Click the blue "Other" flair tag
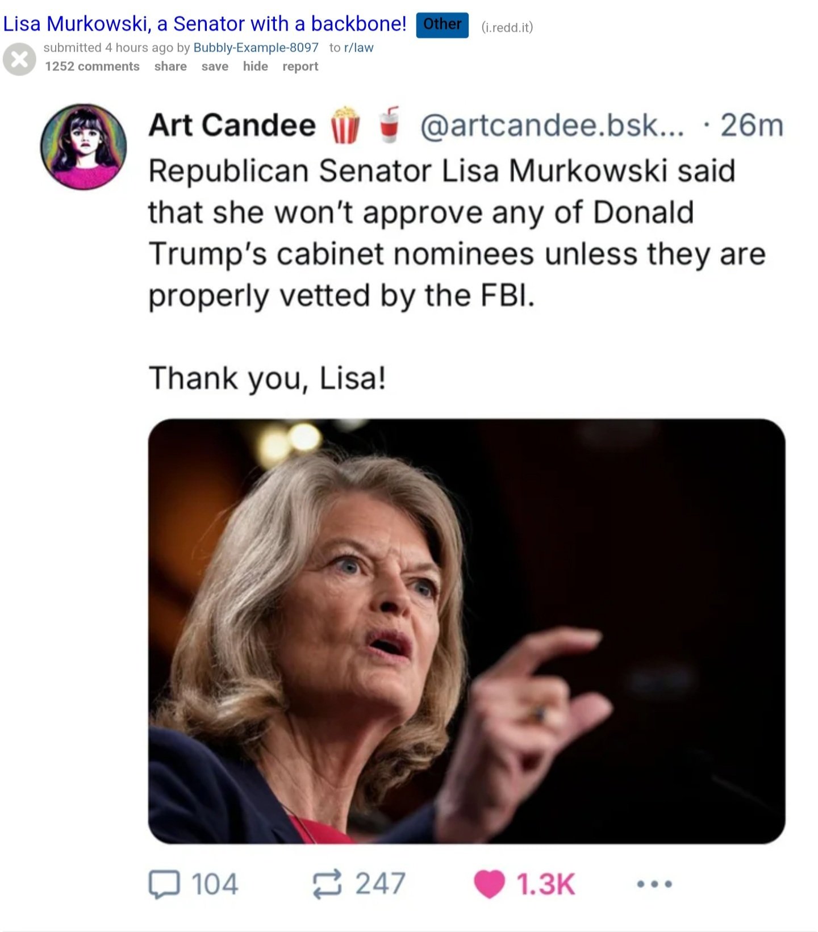Viewport: 818px width, 932px height. 442,24
